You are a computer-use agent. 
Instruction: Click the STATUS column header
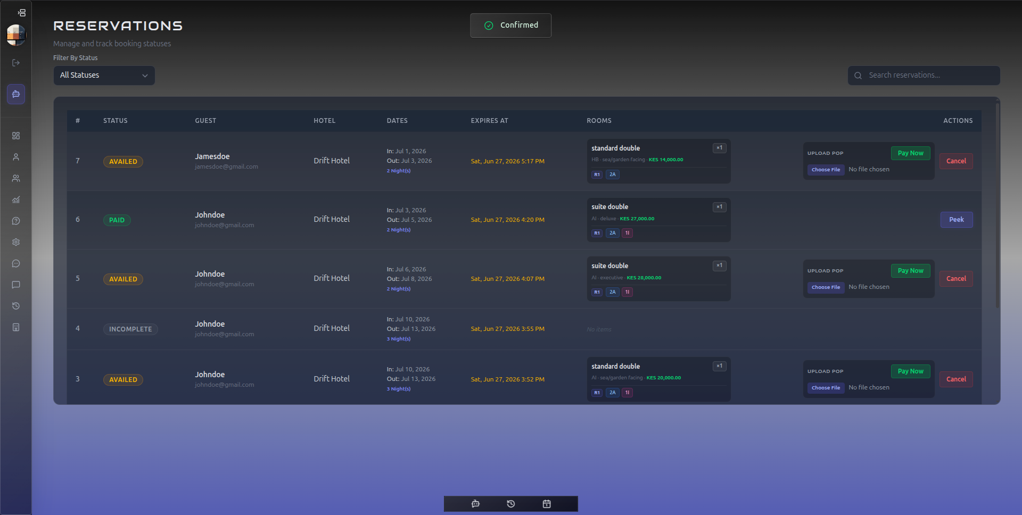[116, 121]
